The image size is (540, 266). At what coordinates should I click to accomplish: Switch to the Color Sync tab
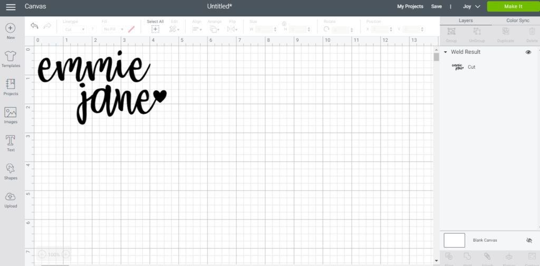click(518, 21)
